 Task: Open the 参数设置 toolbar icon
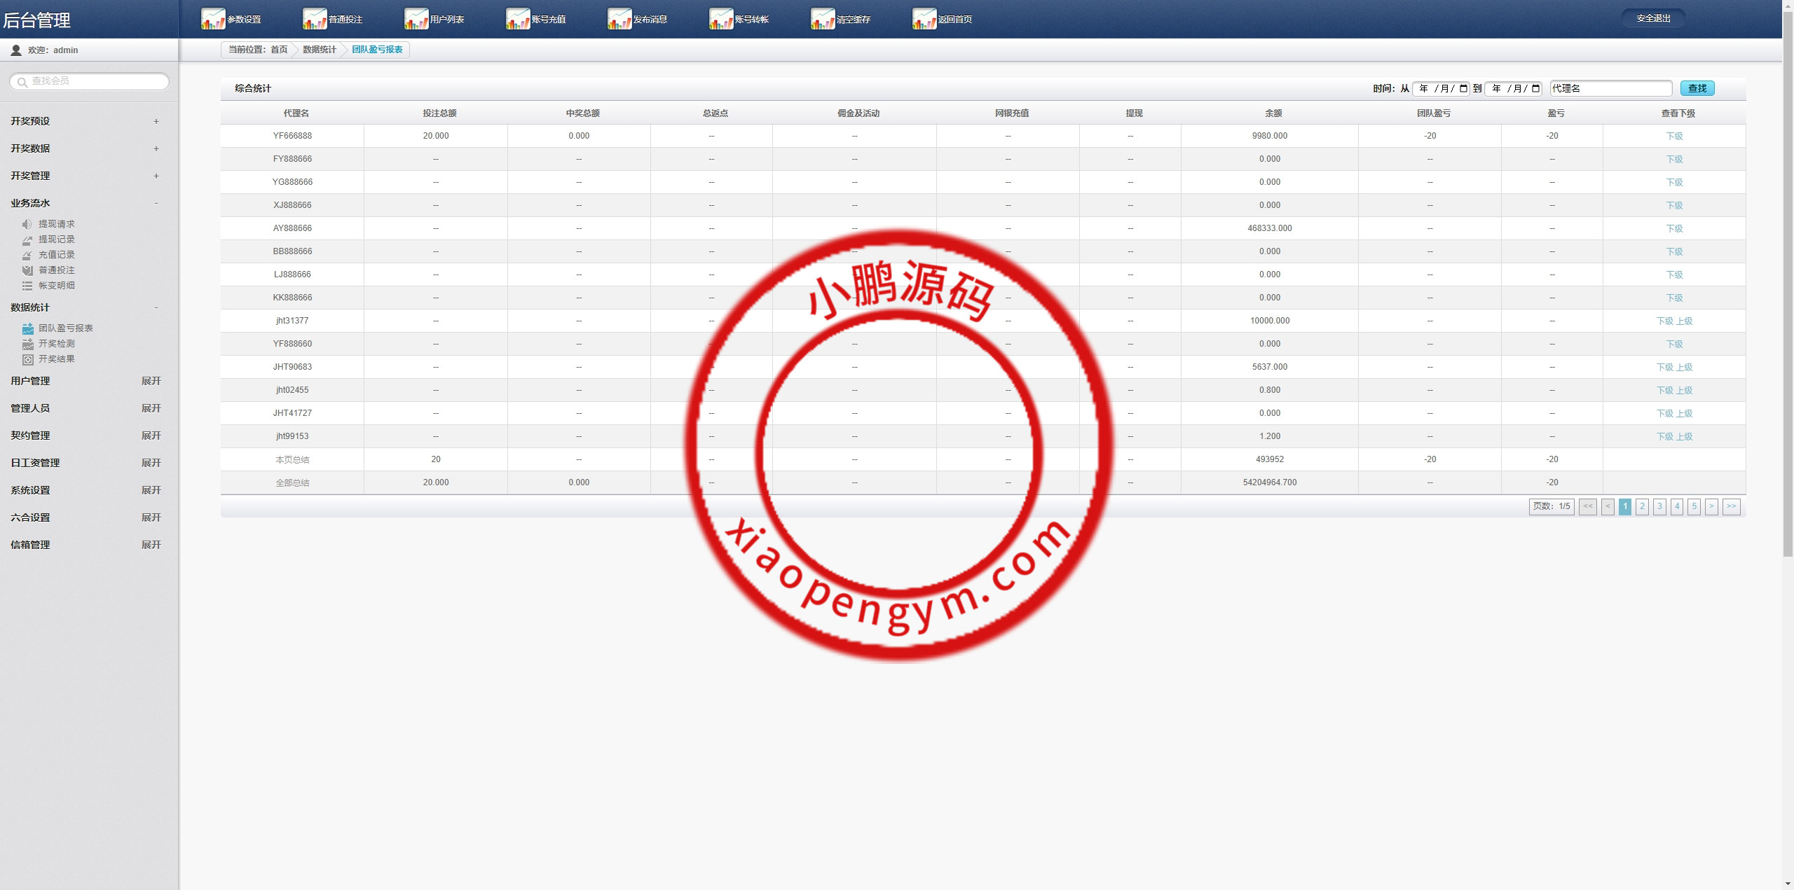(213, 19)
